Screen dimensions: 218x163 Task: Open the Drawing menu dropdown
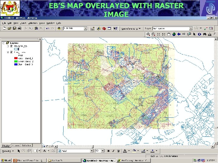pyautogui.click(x=8, y=151)
